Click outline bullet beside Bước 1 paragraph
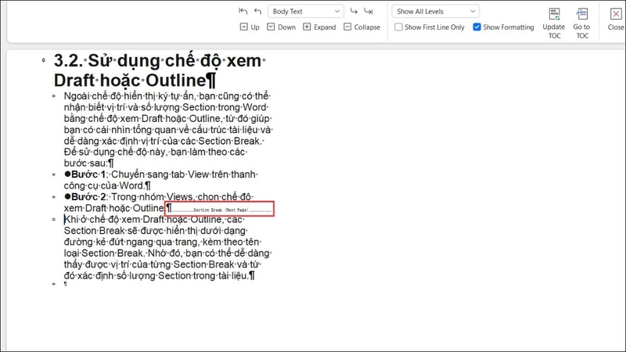Viewport: 626px width, 352px height. [54, 174]
